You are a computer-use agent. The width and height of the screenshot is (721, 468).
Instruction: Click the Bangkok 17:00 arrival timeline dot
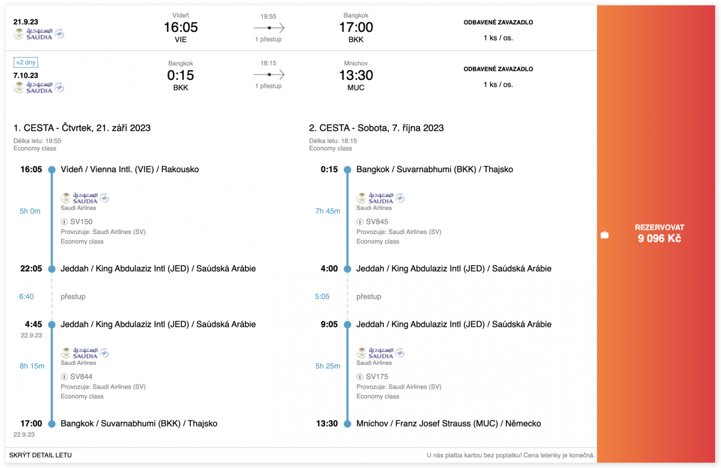point(52,424)
